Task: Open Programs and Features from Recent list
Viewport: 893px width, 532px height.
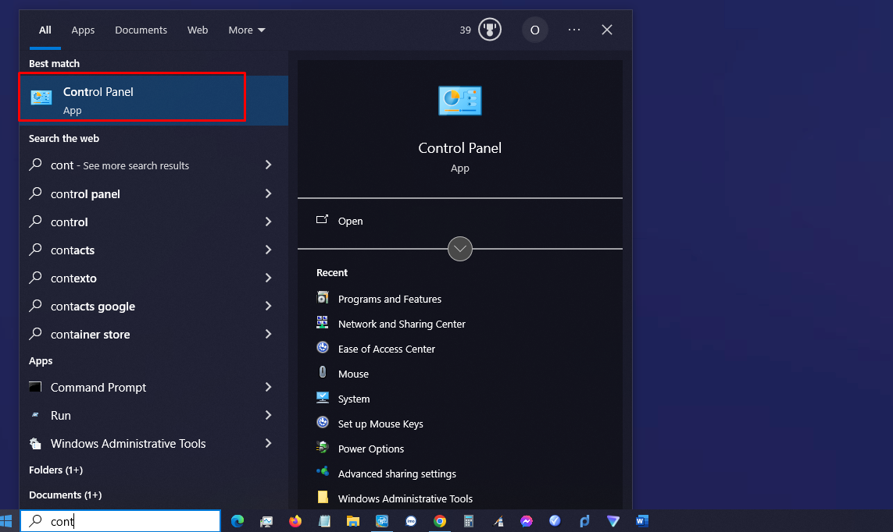Action: click(x=389, y=299)
